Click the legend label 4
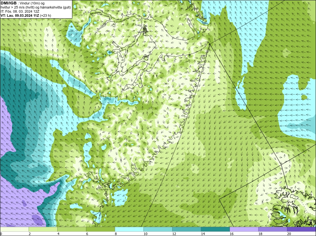Screen dimensions: 316x236 pos(58,234)
